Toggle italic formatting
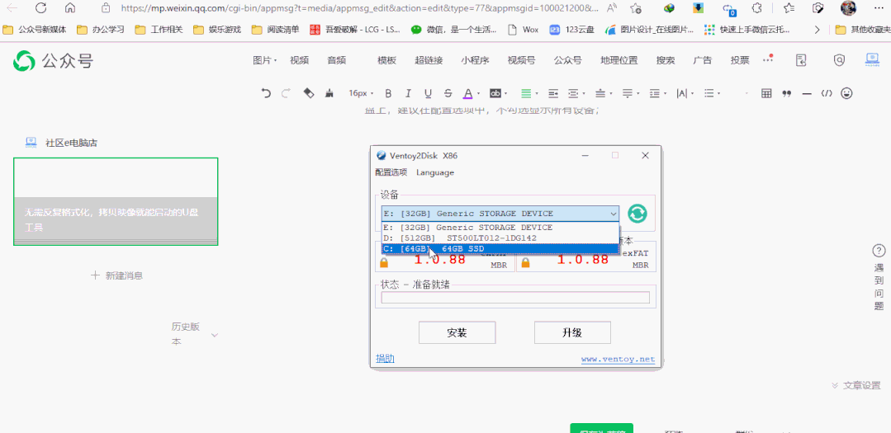The height and width of the screenshot is (433, 891). tap(408, 94)
